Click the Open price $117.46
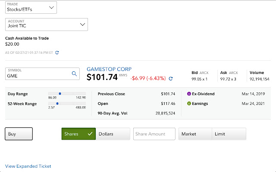The height and width of the screenshot is (172, 276). pos(168,104)
